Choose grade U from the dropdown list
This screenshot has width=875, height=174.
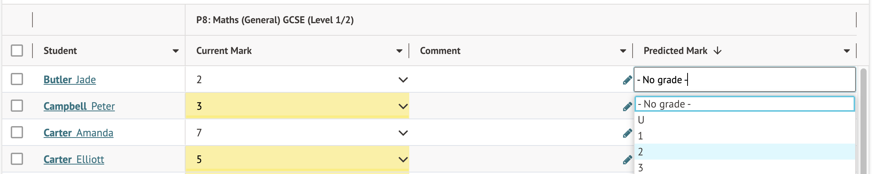[x=641, y=120]
